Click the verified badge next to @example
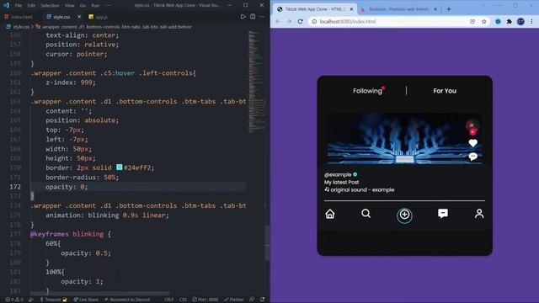The image size is (539, 303). pos(355,174)
